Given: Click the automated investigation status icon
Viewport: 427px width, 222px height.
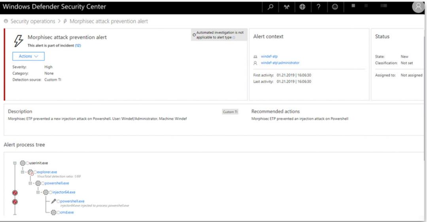Looking at the screenshot, I should tap(194, 35).
